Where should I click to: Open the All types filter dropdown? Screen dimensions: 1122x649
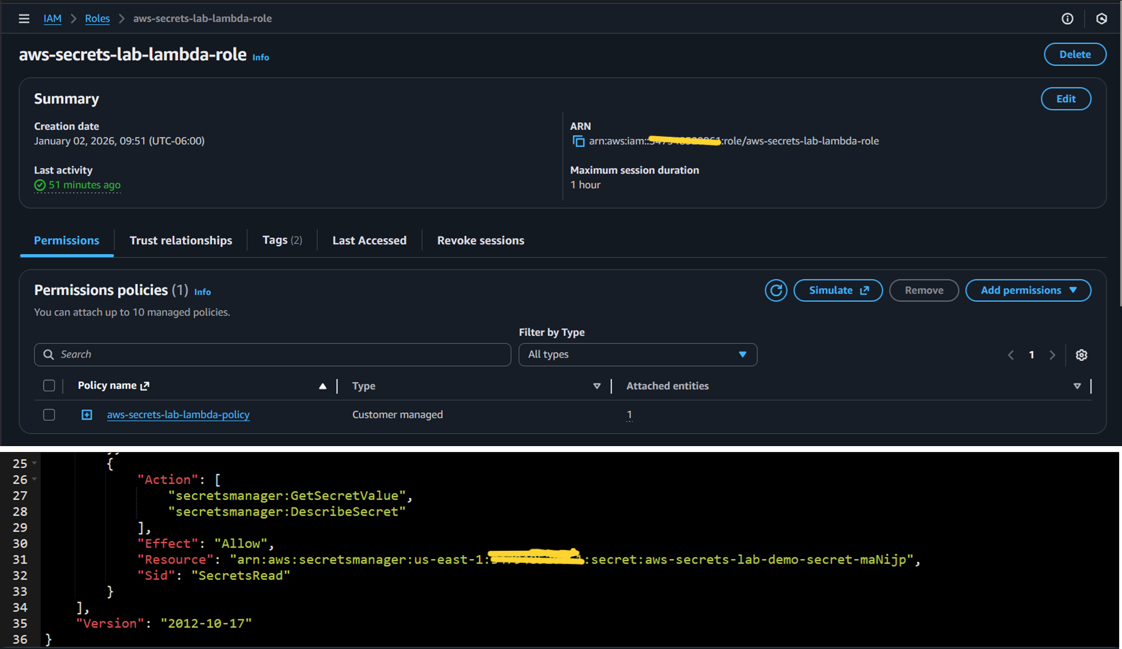tap(637, 354)
